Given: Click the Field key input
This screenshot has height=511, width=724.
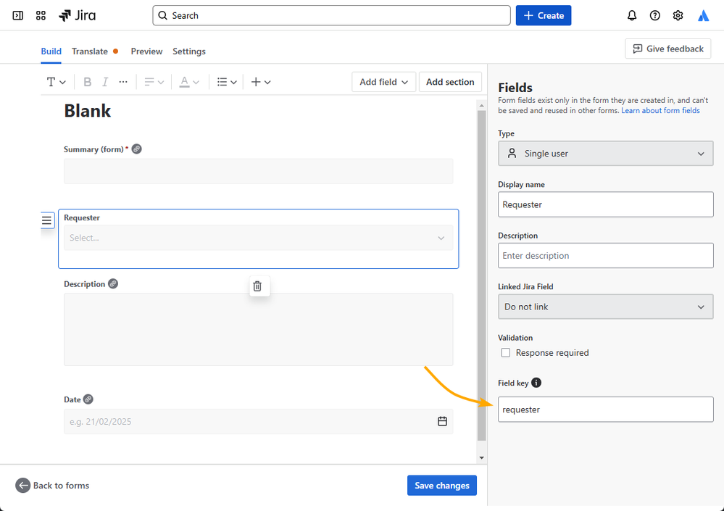Looking at the screenshot, I should [605, 410].
